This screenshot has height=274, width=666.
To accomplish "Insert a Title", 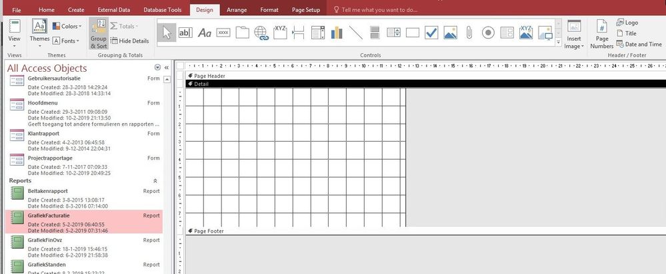I will (x=627, y=33).
